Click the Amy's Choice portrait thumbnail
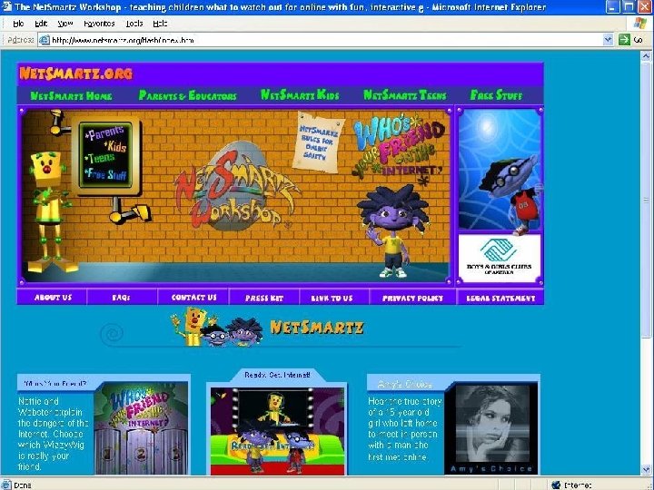This screenshot has width=654, height=490. click(491, 429)
